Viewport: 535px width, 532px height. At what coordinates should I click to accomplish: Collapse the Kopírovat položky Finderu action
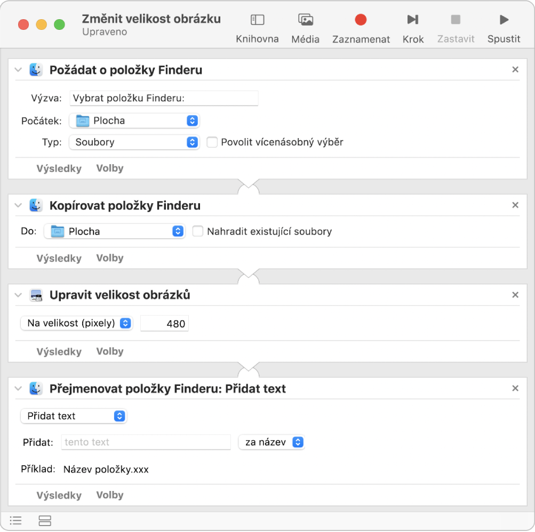tap(19, 205)
